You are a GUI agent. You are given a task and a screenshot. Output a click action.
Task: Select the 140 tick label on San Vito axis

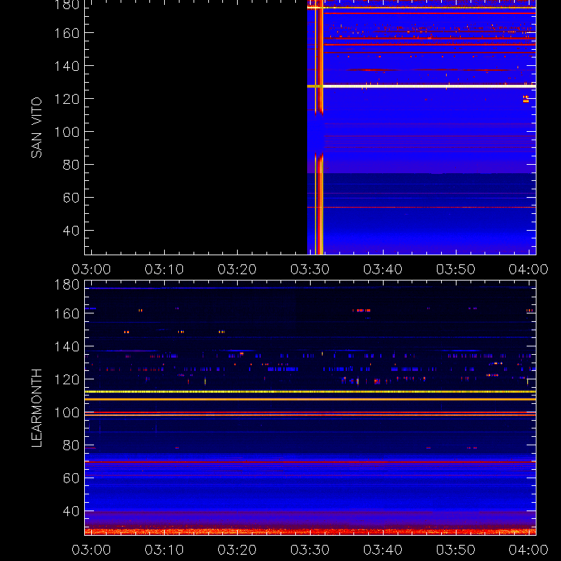67,66
